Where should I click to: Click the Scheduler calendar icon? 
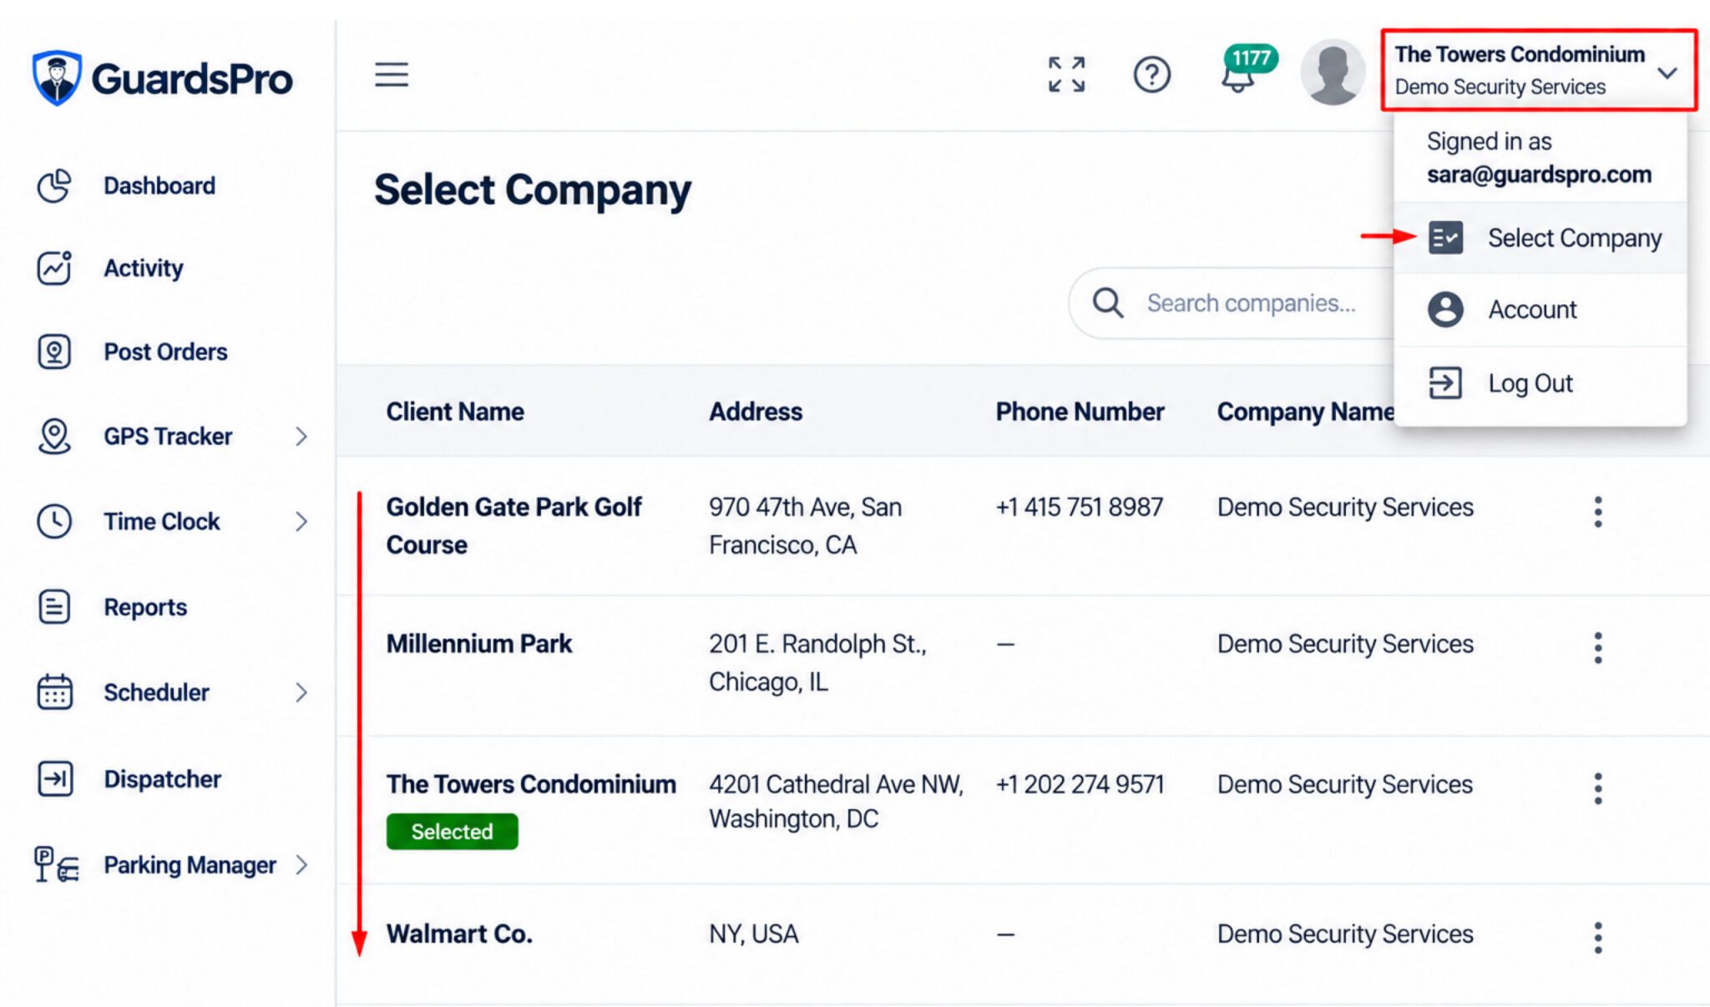[x=54, y=692]
